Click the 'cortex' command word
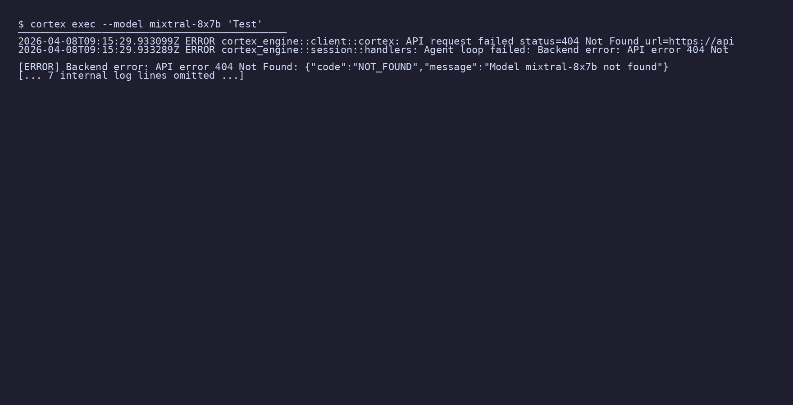 (48, 24)
